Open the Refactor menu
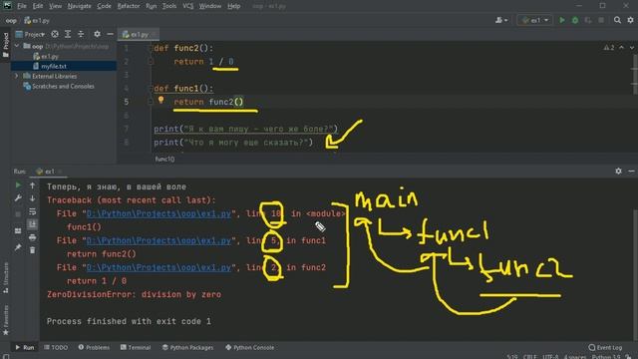The height and width of the screenshot is (359, 638). click(129, 6)
